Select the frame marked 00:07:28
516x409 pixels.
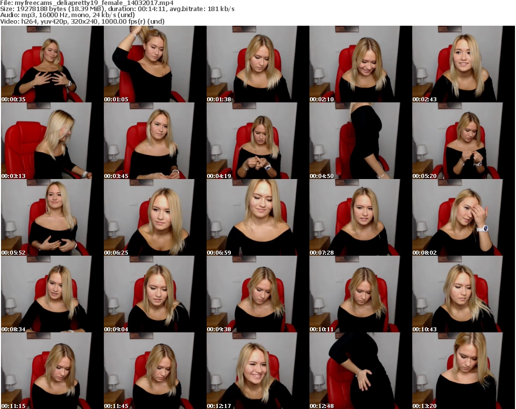pos(360,217)
